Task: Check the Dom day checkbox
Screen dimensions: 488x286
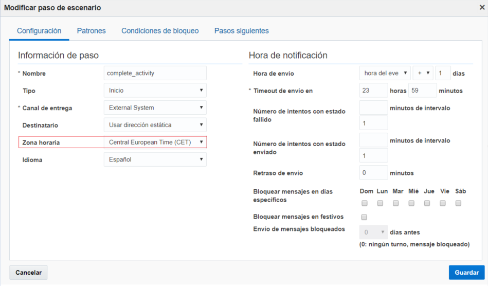Action: pyautogui.click(x=365, y=203)
